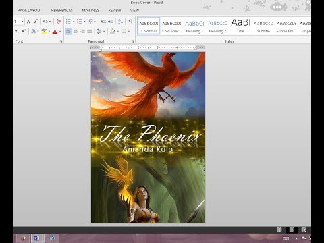Screen dimensions: 324x243
Task: Apply the No Spacing style
Action: coord(171,26)
